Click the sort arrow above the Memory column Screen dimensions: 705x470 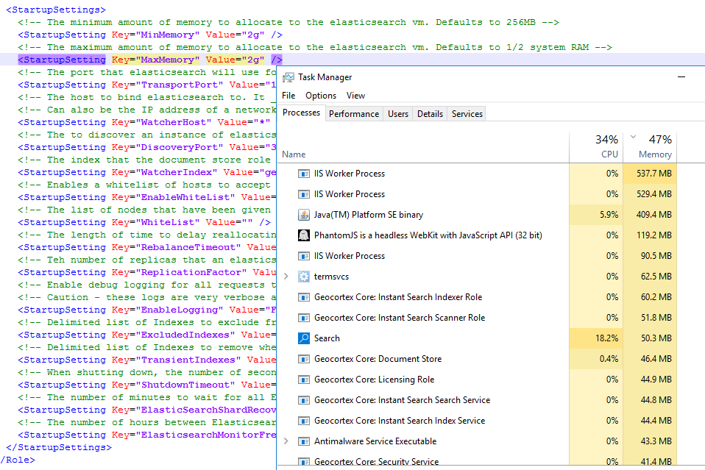pyautogui.click(x=633, y=137)
